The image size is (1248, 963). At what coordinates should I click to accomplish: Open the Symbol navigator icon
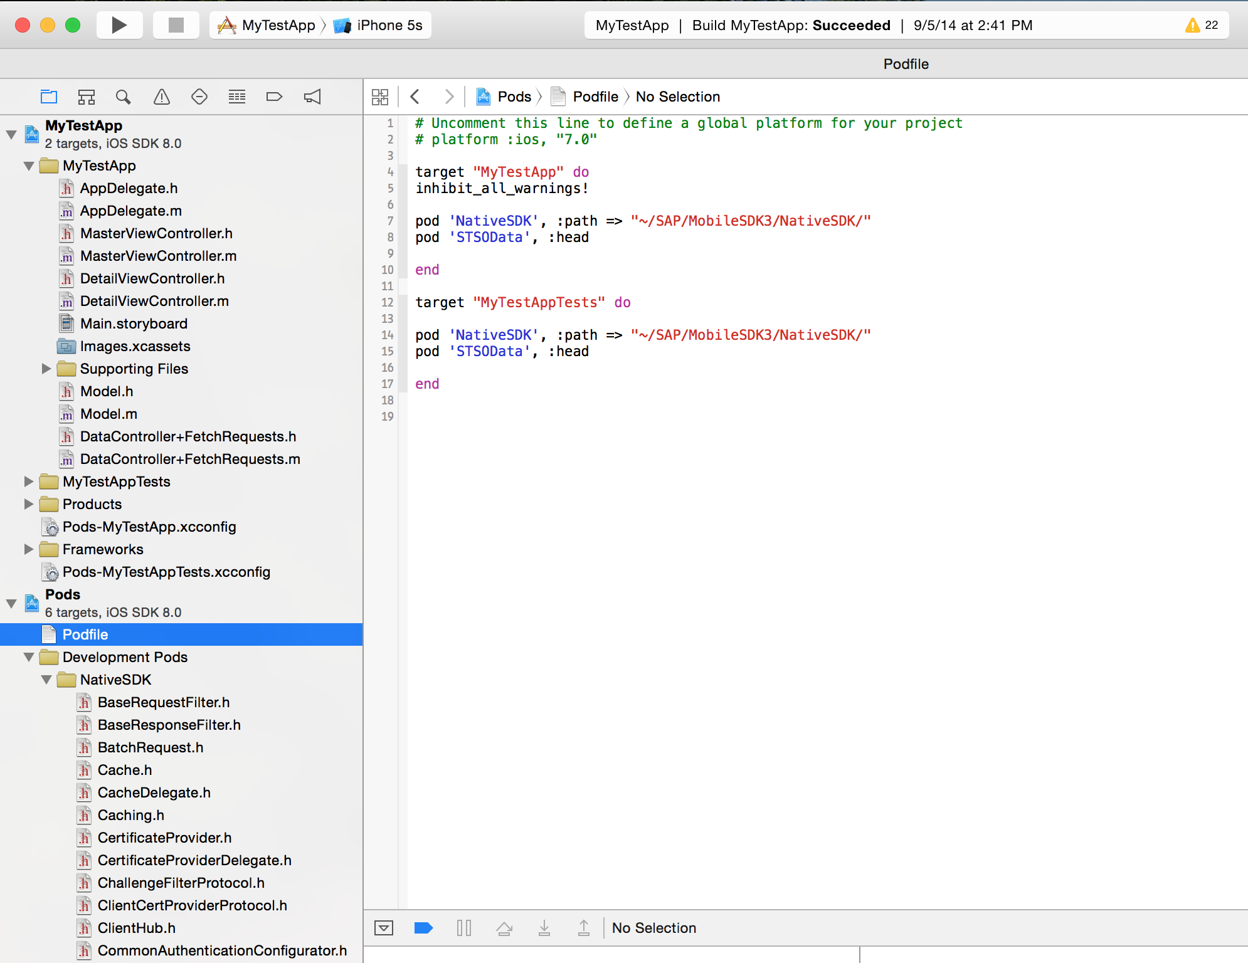click(x=87, y=97)
